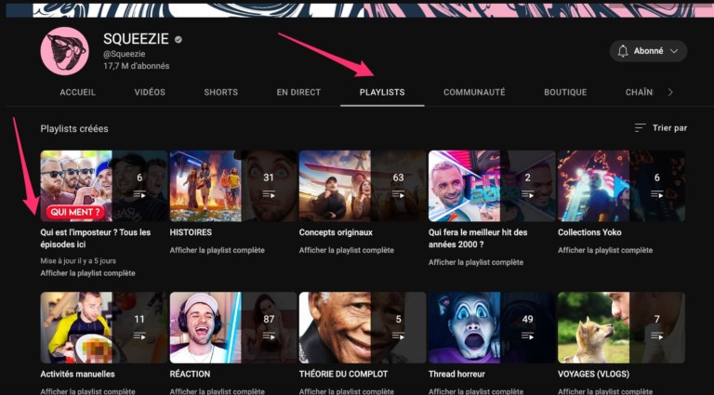Show more tabs with right chevron

click(669, 92)
